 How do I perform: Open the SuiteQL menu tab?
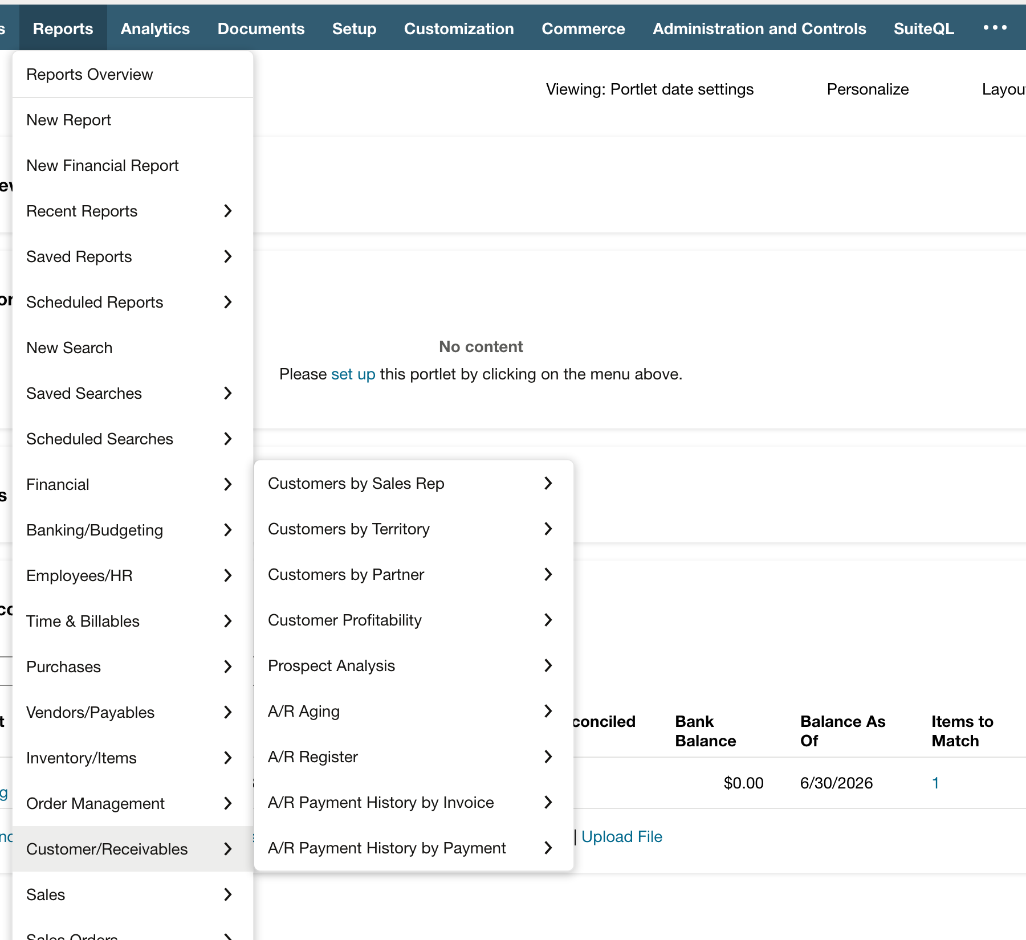[923, 28]
